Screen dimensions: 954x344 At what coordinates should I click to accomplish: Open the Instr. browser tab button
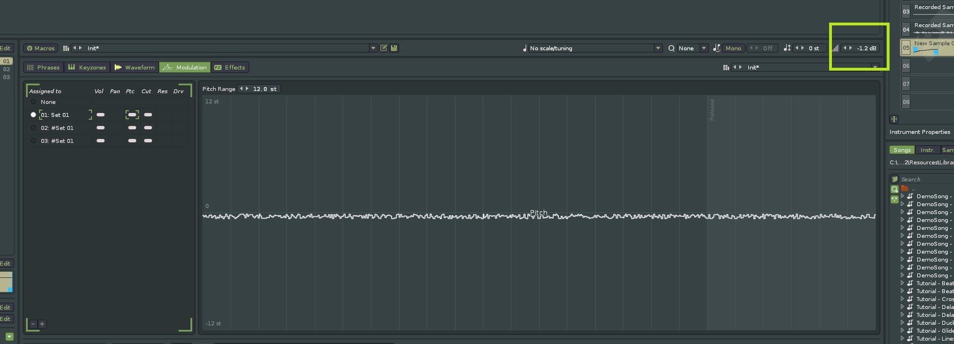927,150
